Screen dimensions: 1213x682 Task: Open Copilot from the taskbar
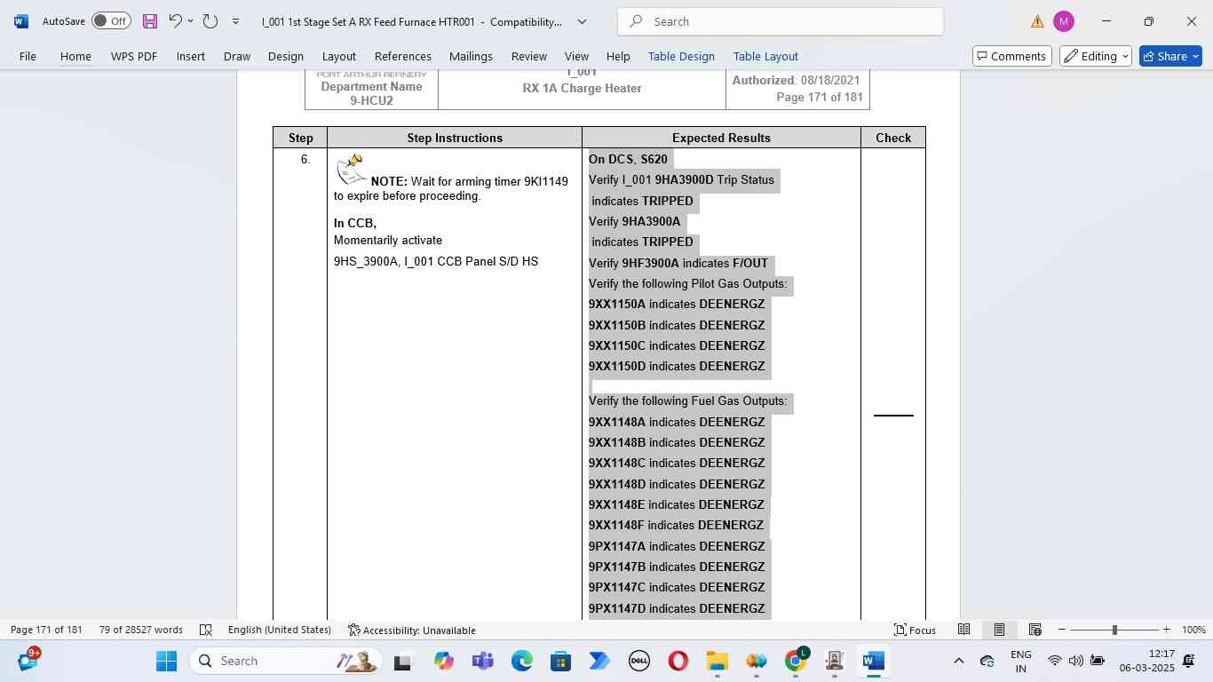tap(443, 661)
